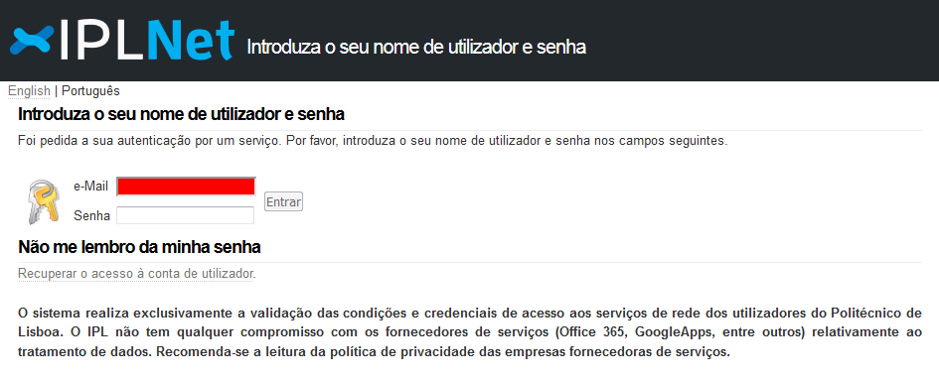Click the empty dark header banner area
This screenshot has height=382, width=939.
(760, 41)
